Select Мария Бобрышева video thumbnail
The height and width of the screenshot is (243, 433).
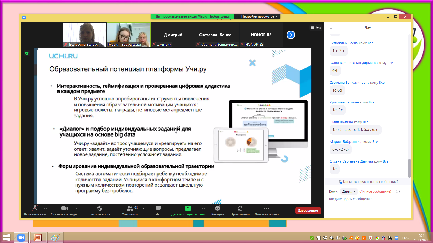click(x=129, y=35)
